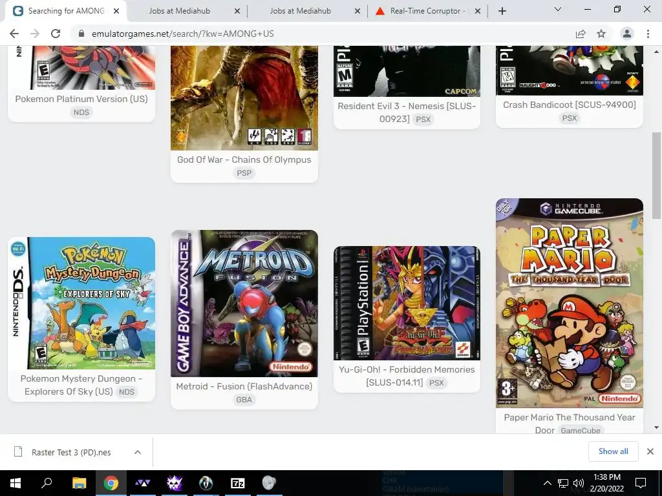This screenshot has width=662, height=496.
Task: Switch to the first Jobs at Mediahub tab
Action: click(179, 11)
